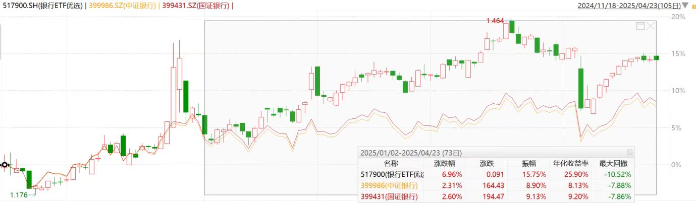Image resolution: width=696 pixels, height=203 pixels.
Task: Maximize the interval selection box
Action: click(x=640, y=26)
